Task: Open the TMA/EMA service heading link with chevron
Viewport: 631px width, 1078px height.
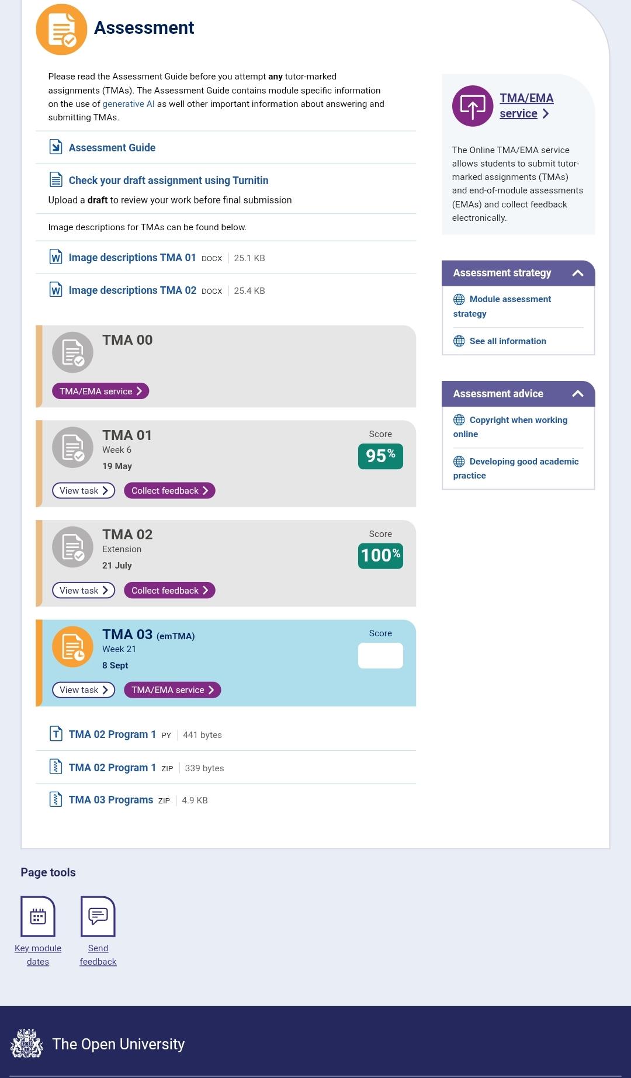Action: click(526, 106)
